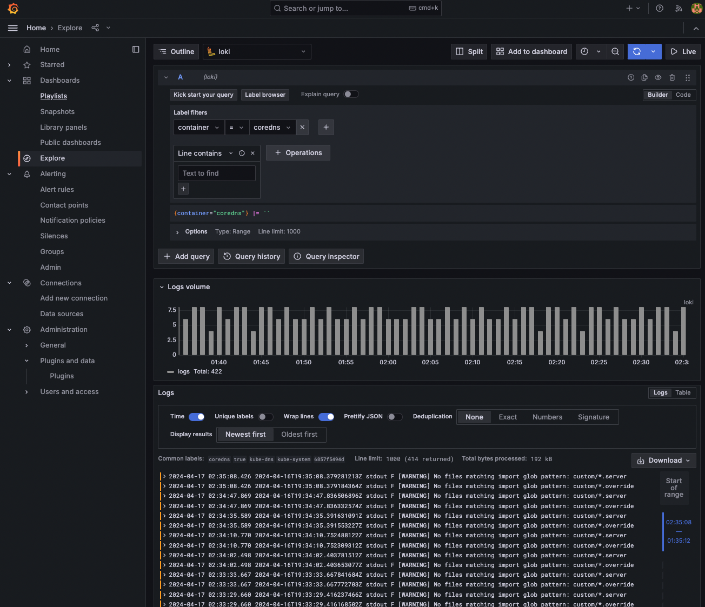The image size is (705, 607).
Task: Hide query A using eye icon
Action: click(x=658, y=77)
